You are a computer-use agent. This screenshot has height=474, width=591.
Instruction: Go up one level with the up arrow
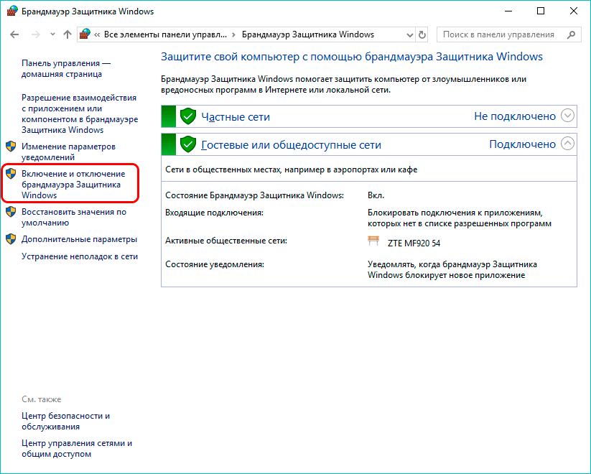click(x=68, y=34)
